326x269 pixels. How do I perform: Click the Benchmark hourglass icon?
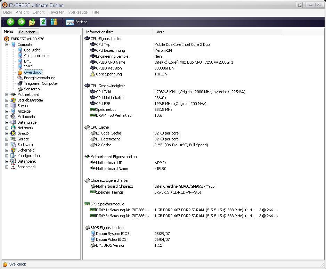(x=13, y=167)
